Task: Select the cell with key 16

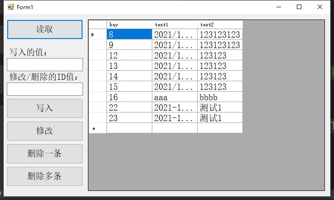Action: (x=129, y=97)
